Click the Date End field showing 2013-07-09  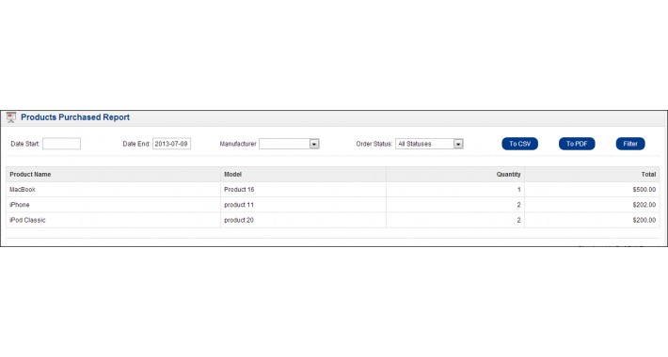tap(171, 144)
